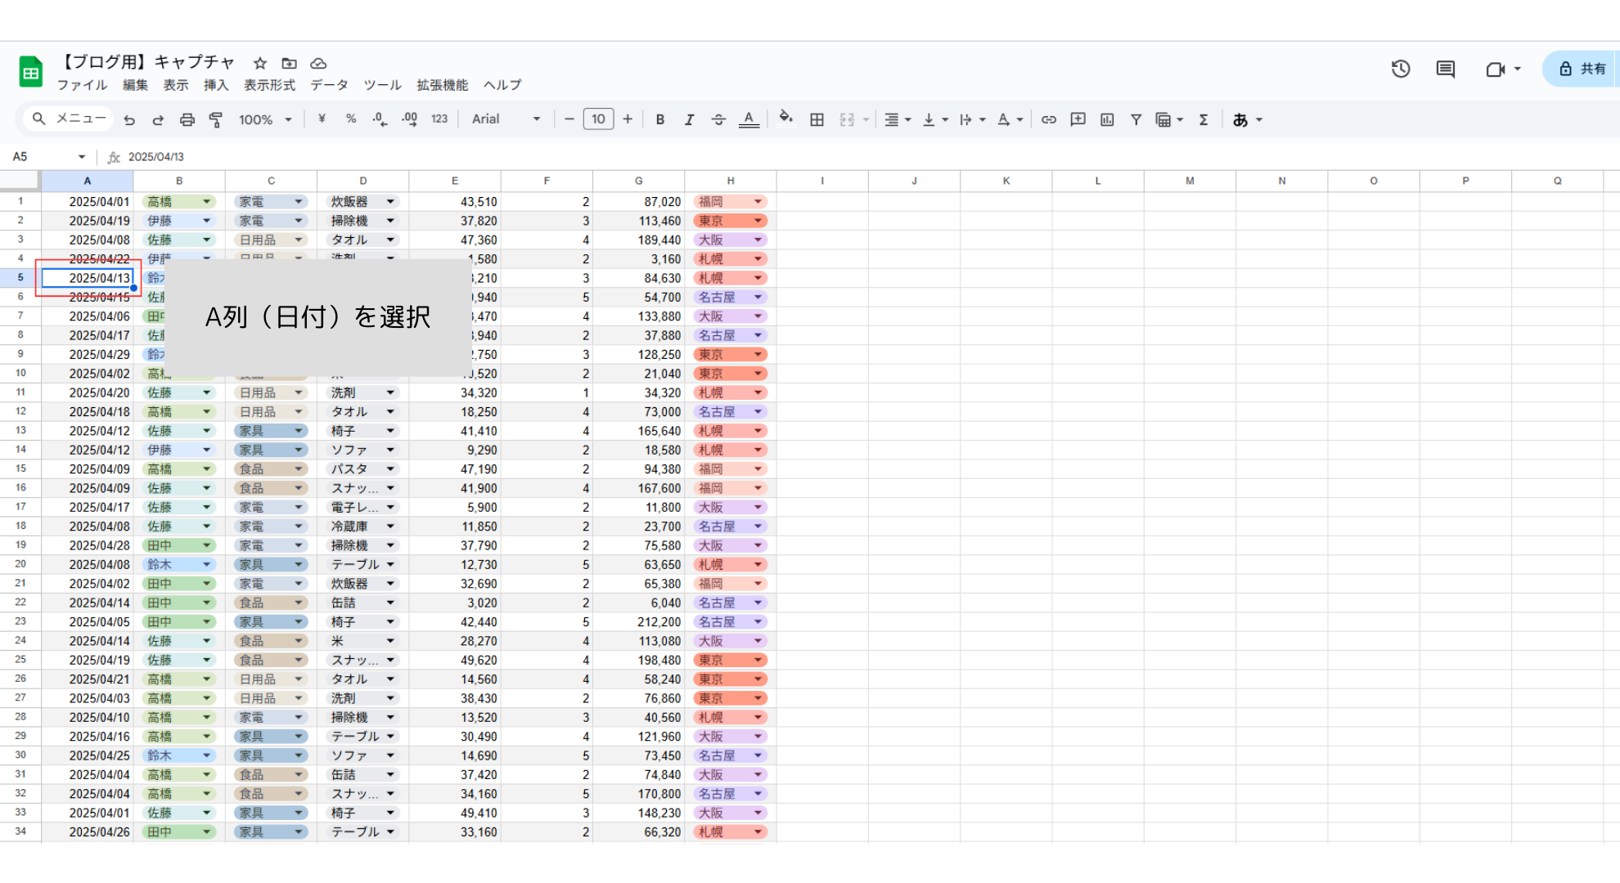
Task: Open the functions sigma icon
Action: pos(1204,119)
